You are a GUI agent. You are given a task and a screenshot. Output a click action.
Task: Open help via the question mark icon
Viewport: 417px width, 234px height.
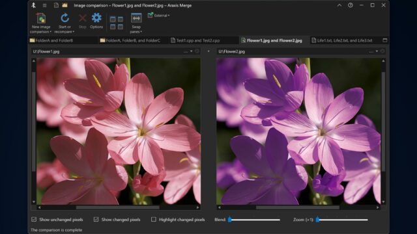pos(351,5)
